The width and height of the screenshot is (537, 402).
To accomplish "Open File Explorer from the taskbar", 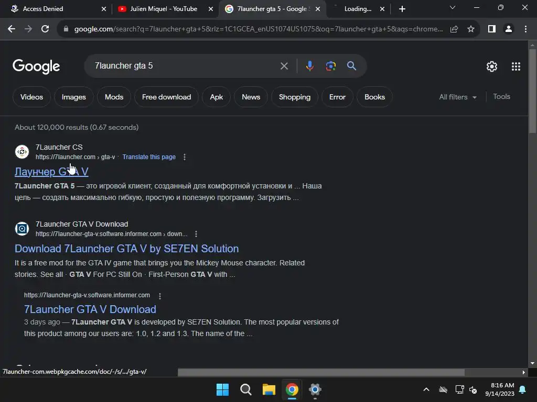I will (269, 389).
